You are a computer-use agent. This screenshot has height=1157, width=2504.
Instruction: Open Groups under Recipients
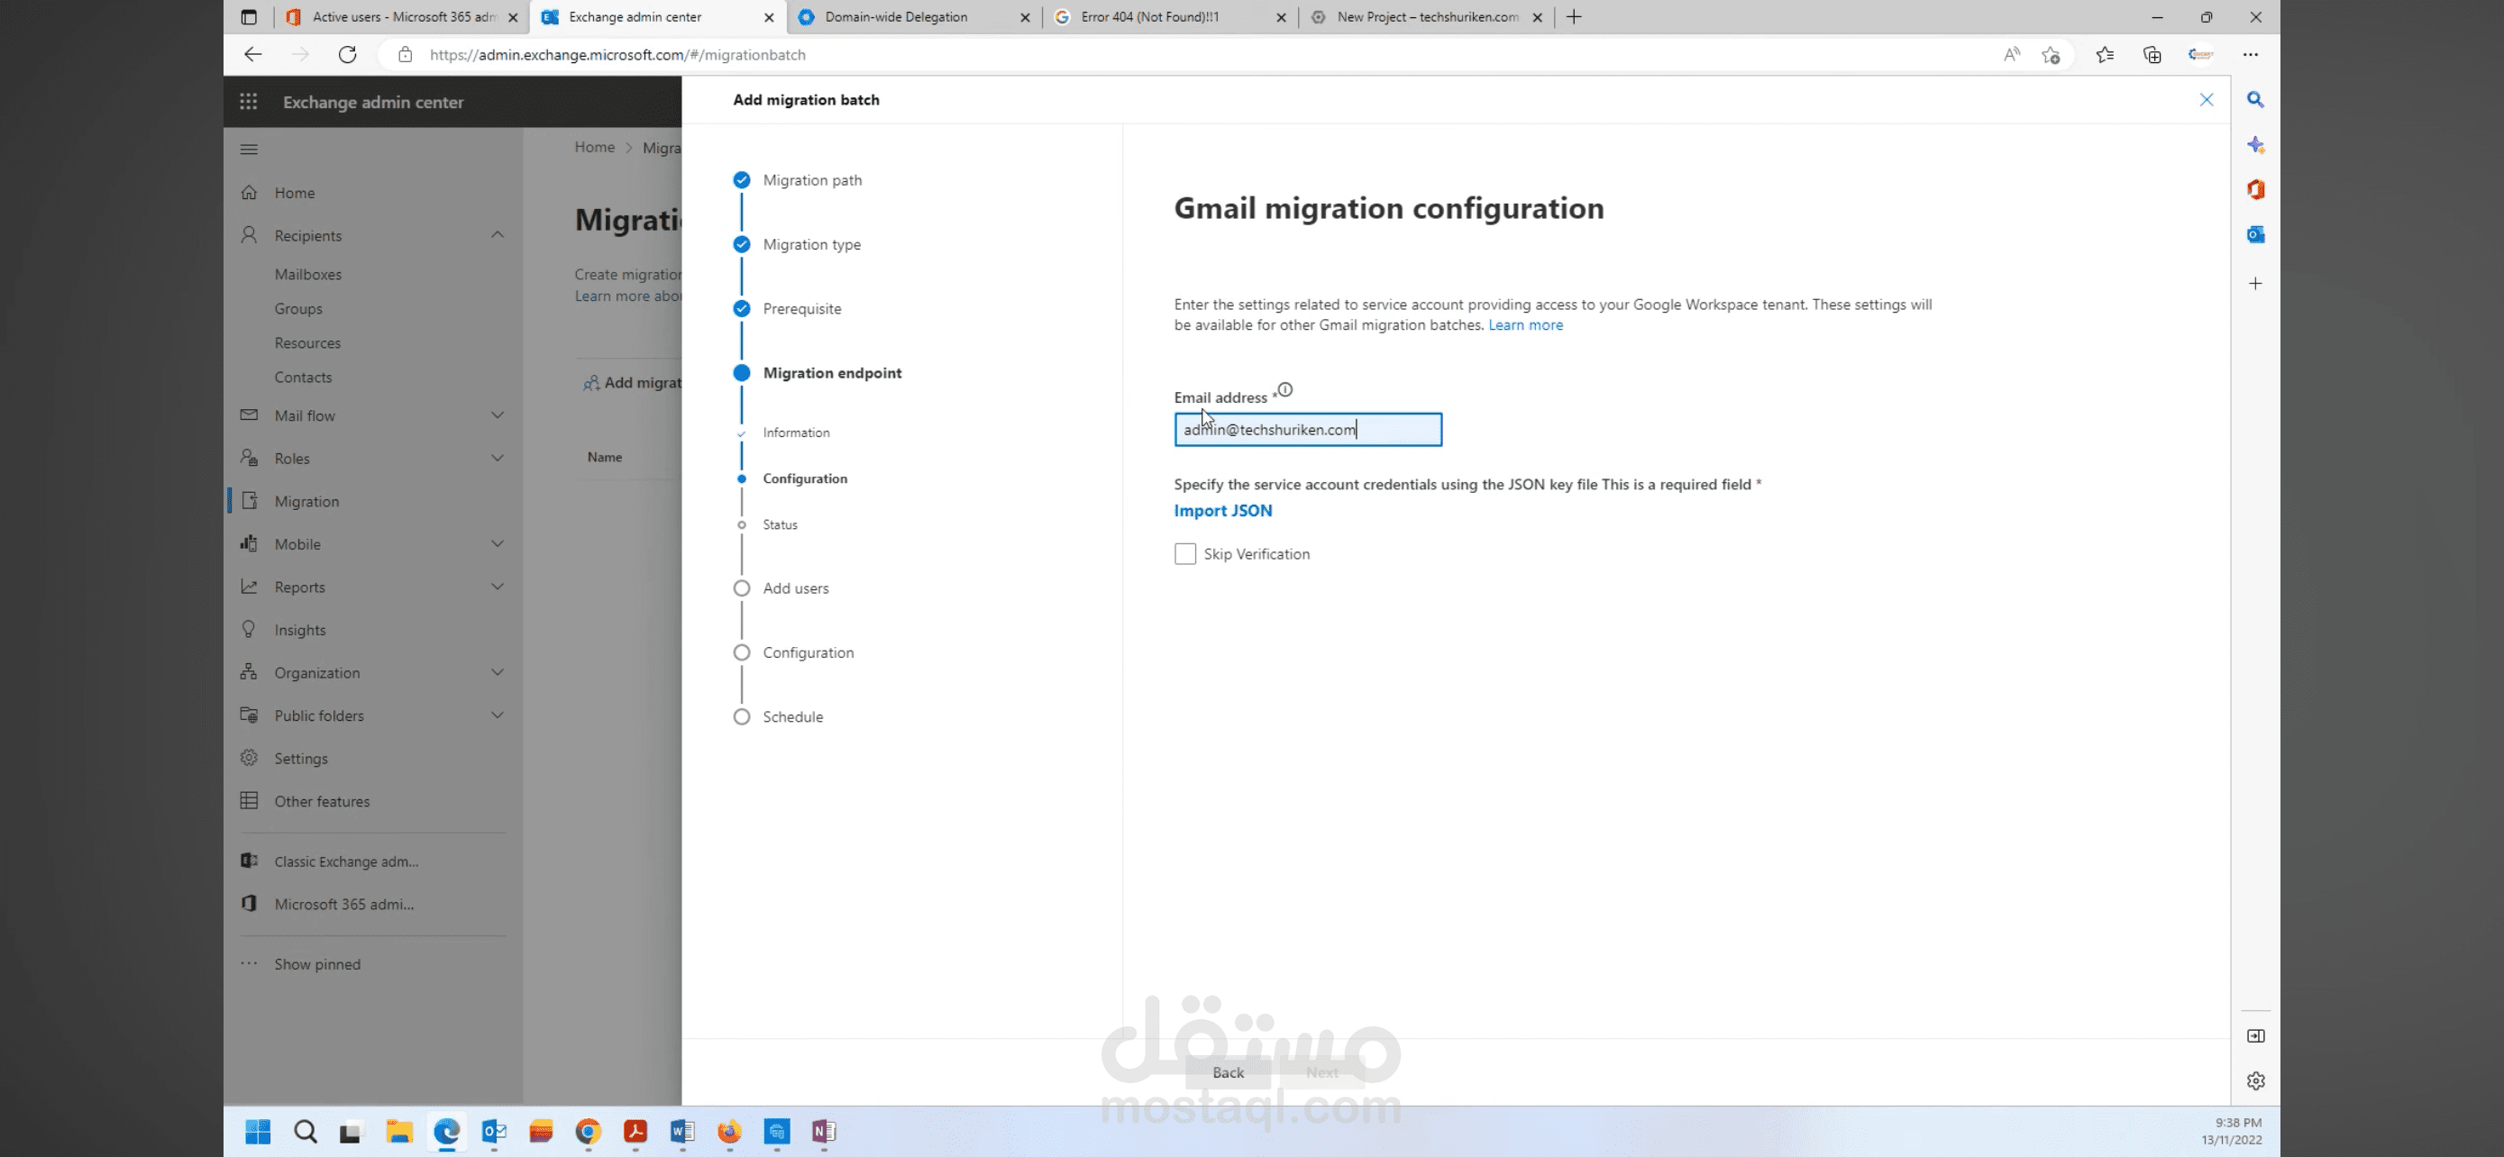tap(298, 309)
